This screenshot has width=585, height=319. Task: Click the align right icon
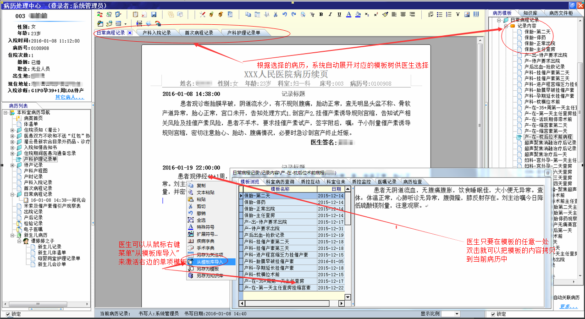pos(412,14)
